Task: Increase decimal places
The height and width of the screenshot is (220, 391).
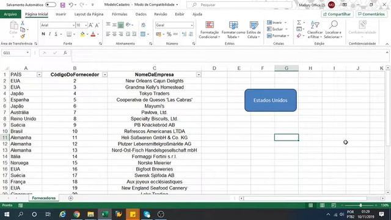Action: pos(184,34)
